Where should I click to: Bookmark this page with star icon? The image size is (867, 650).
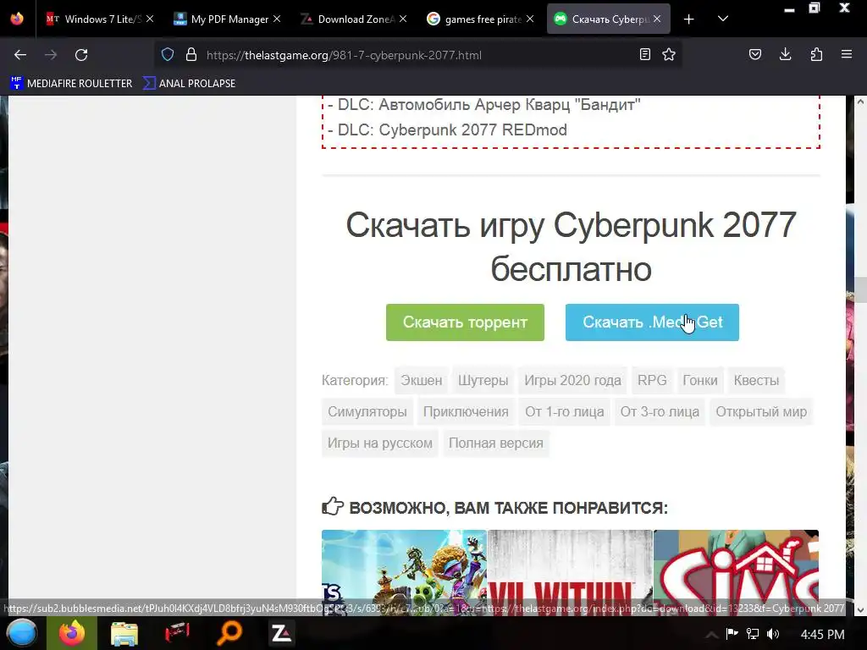pyautogui.click(x=669, y=55)
